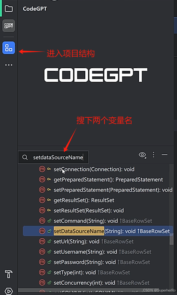Open structure panel options menu

pos(153,155)
